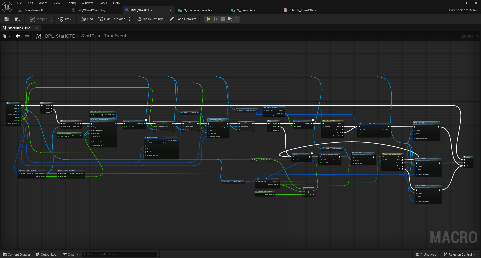Expand top Break S Event Data node pins
481x258 pixels.
click(x=274, y=116)
